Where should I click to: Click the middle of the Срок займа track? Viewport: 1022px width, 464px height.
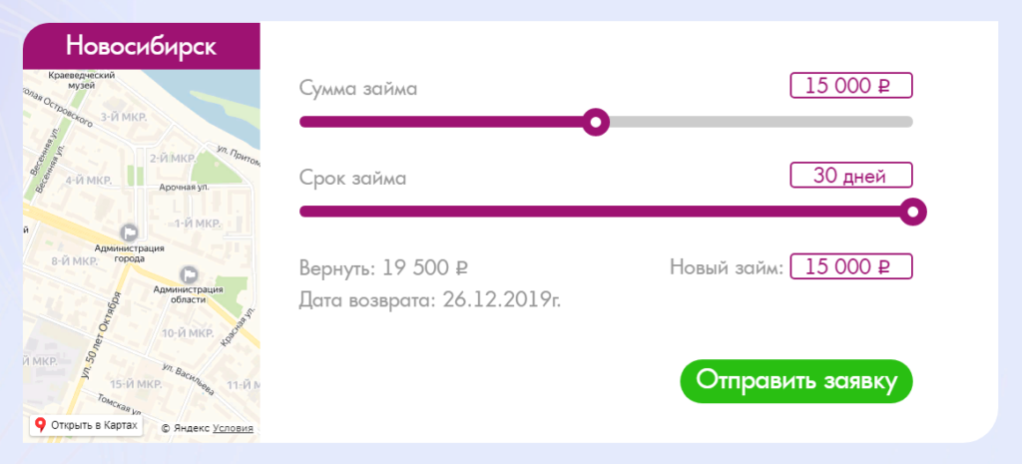pyautogui.click(x=606, y=212)
